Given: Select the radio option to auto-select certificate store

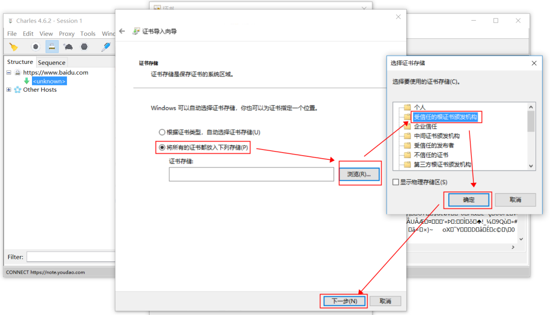Looking at the screenshot, I should (162, 132).
